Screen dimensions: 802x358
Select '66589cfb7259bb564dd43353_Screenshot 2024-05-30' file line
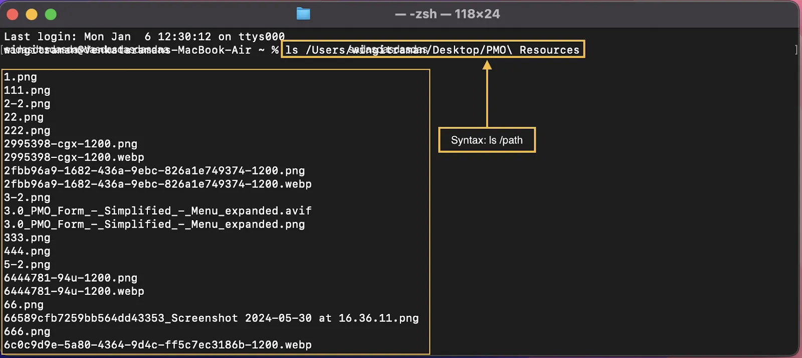212,318
